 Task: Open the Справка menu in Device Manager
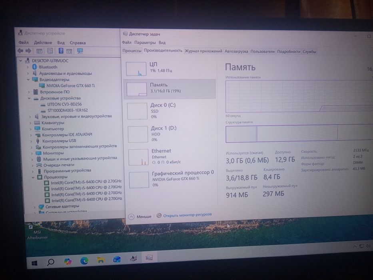78,43
